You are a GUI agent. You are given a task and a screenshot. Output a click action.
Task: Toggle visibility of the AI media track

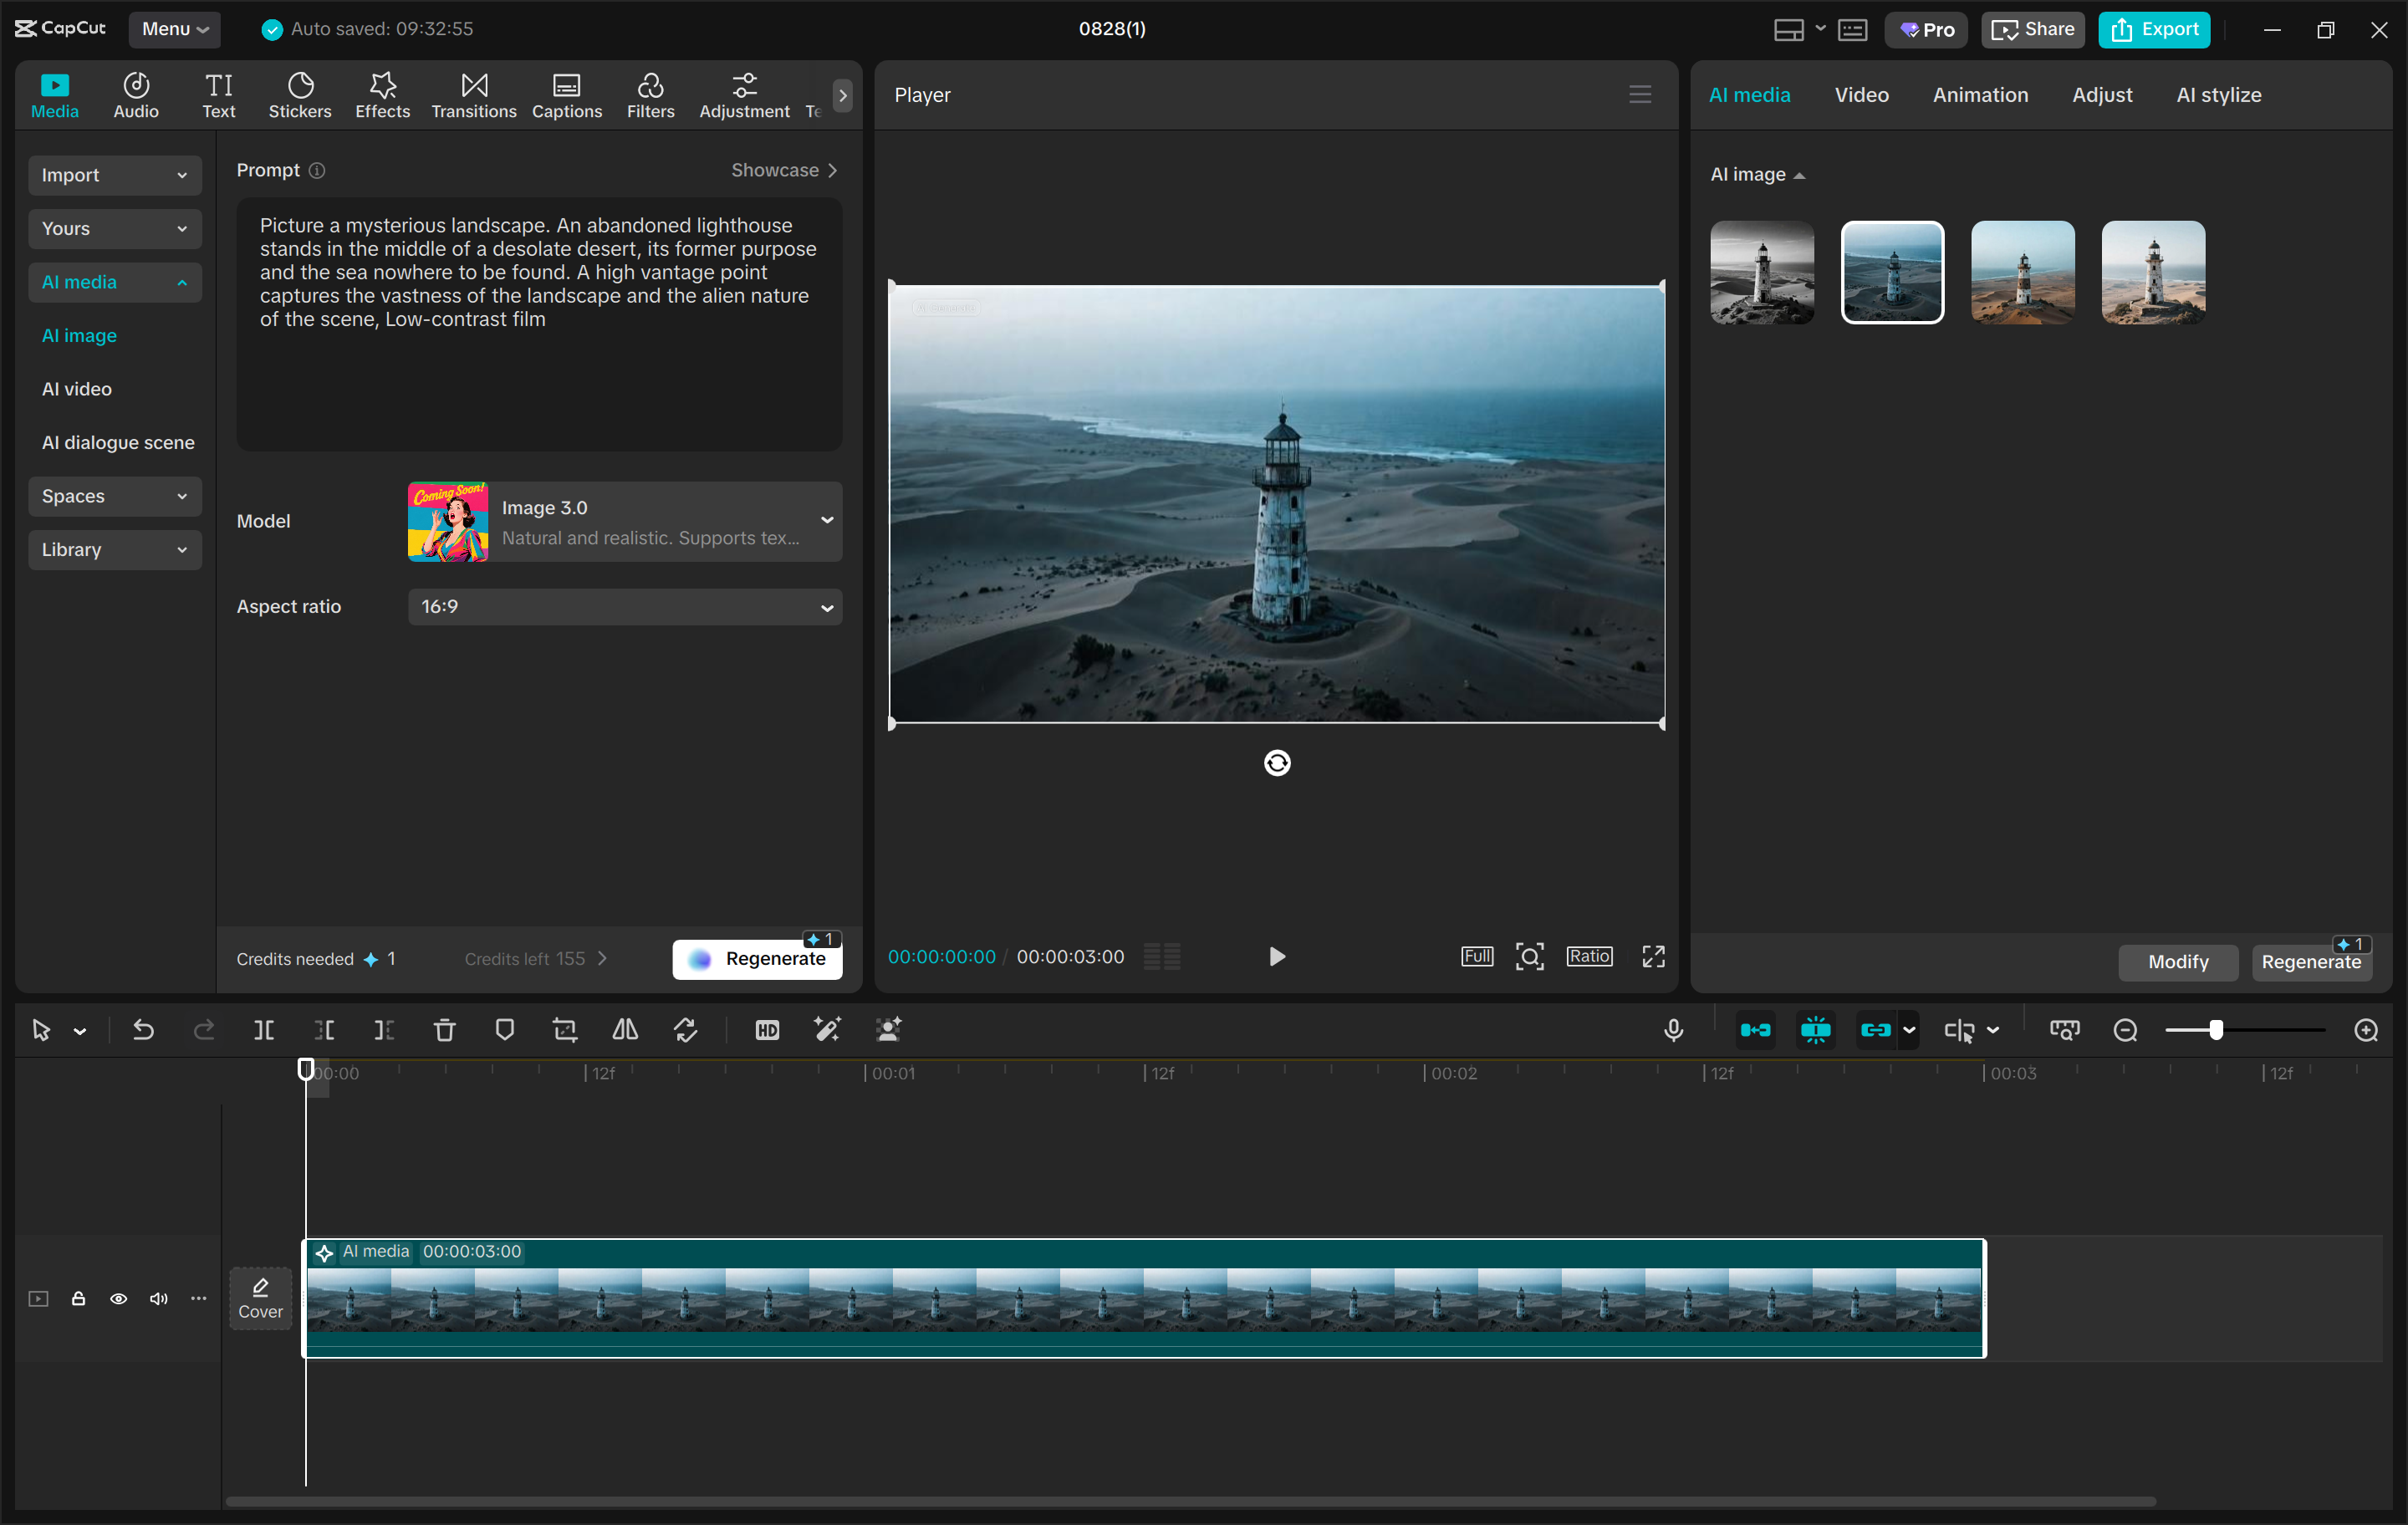coord(118,1298)
